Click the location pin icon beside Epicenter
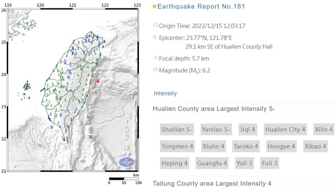The image size is (336, 188). click(155, 38)
